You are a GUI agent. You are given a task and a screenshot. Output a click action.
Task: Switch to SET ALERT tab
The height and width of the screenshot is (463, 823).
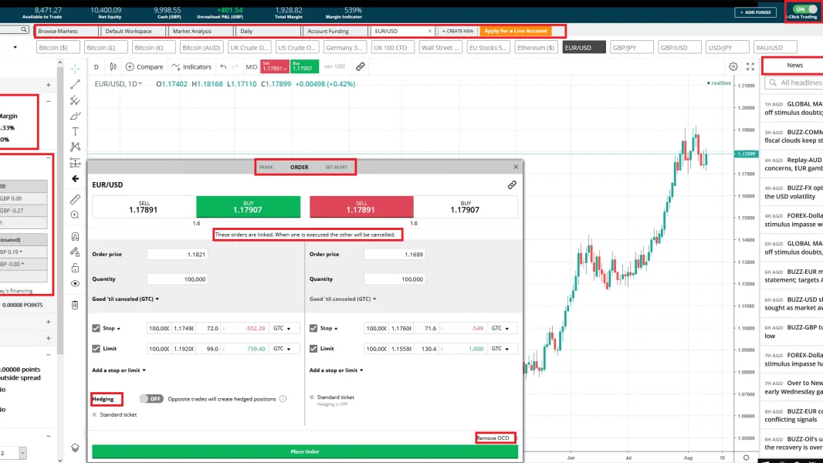coord(337,167)
